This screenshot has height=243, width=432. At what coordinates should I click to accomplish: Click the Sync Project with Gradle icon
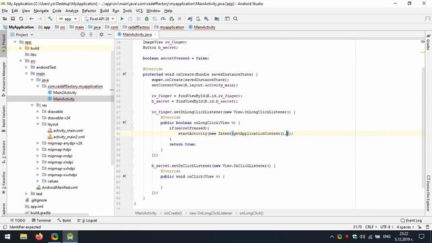coord(190,19)
